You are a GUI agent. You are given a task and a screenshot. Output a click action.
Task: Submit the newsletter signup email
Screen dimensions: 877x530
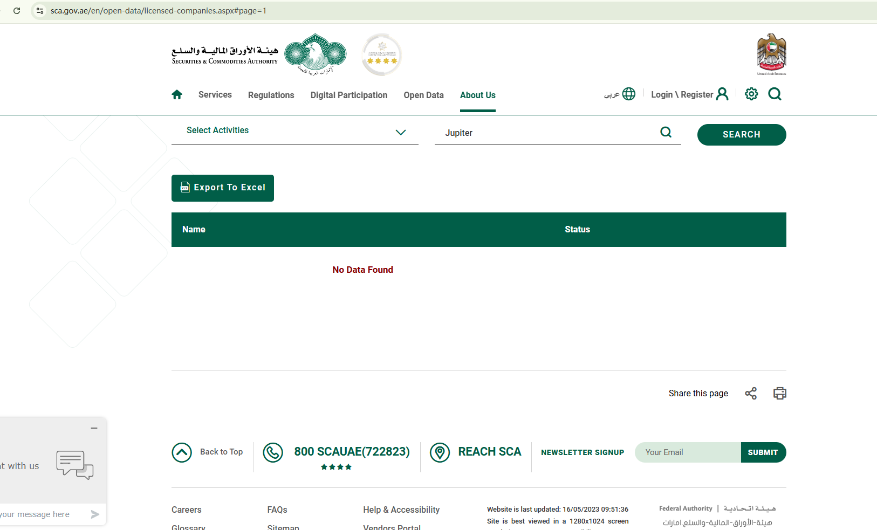pyautogui.click(x=763, y=452)
